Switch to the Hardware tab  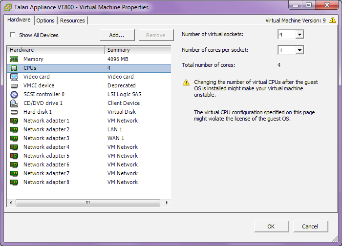(x=19, y=20)
